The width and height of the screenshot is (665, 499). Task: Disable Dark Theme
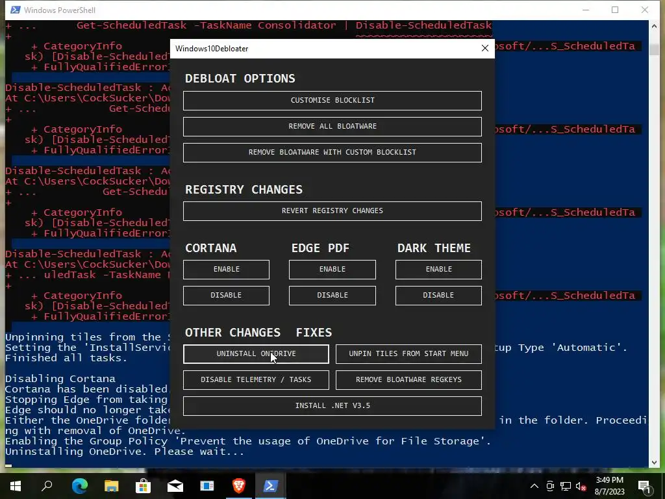(438, 296)
